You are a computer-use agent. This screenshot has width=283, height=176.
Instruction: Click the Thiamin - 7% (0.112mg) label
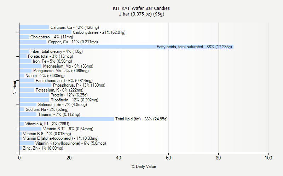59,114
